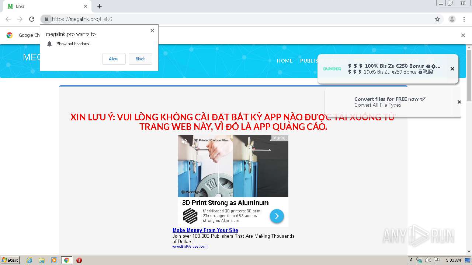The height and width of the screenshot is (265, 472).
Task: Open the Action Center flag icon
Action: tap(437, 260)
